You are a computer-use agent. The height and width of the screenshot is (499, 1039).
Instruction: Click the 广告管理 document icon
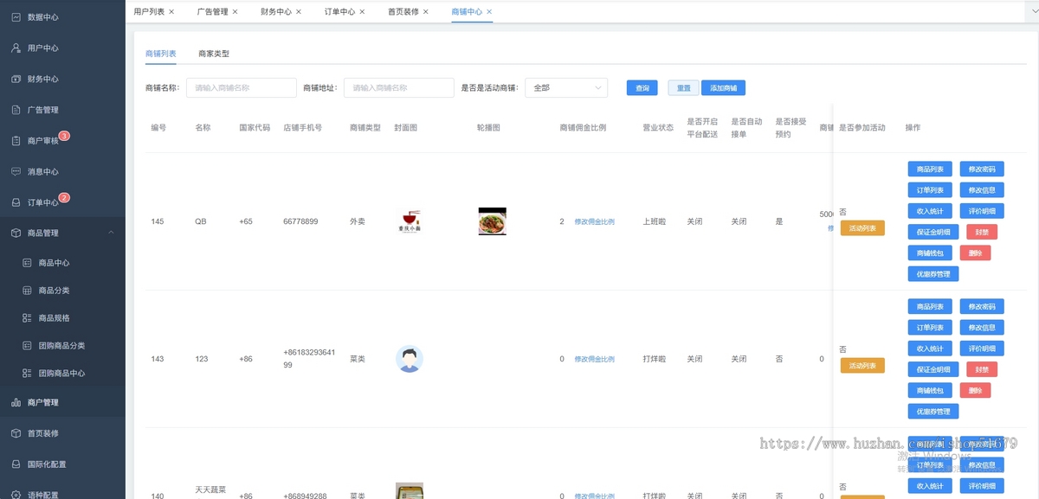[x=16, y=110]
